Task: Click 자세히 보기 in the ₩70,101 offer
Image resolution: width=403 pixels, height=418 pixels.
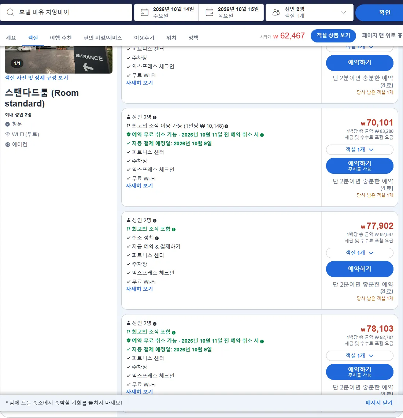Action: pos(139,186)
